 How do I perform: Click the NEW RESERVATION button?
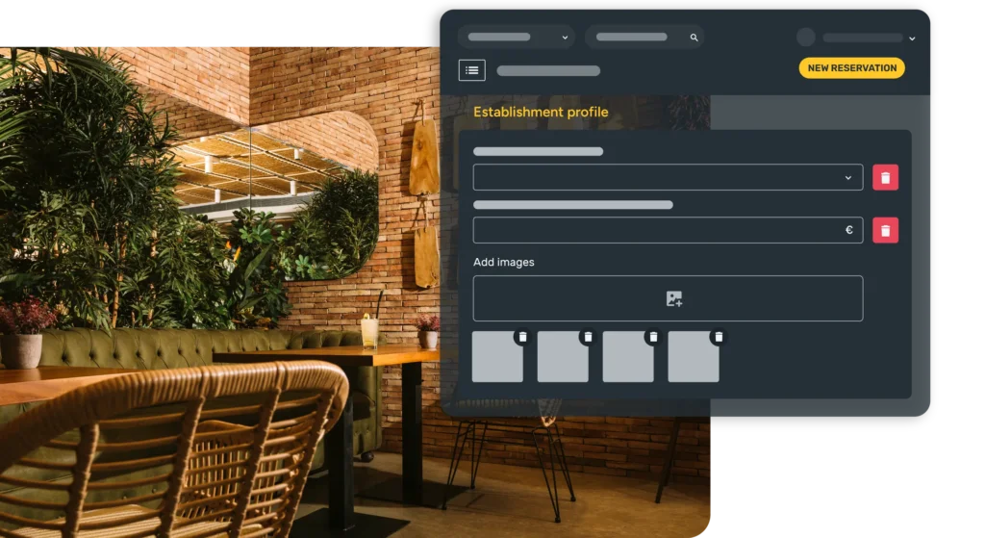pyautogui.click(x=851, y=68)
